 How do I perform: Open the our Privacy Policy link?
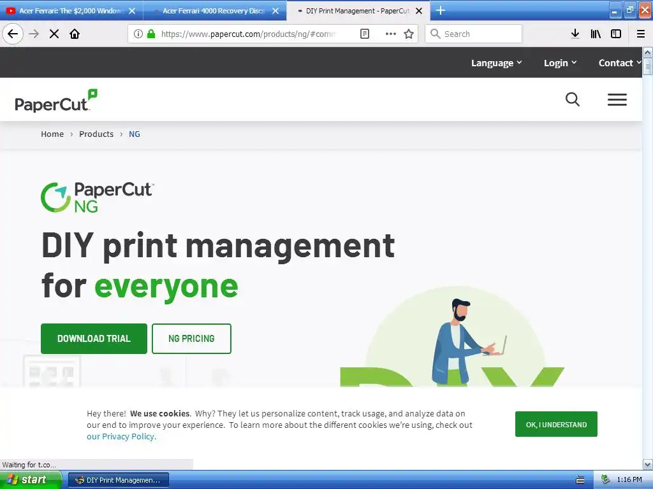click(x=121, y=437)
